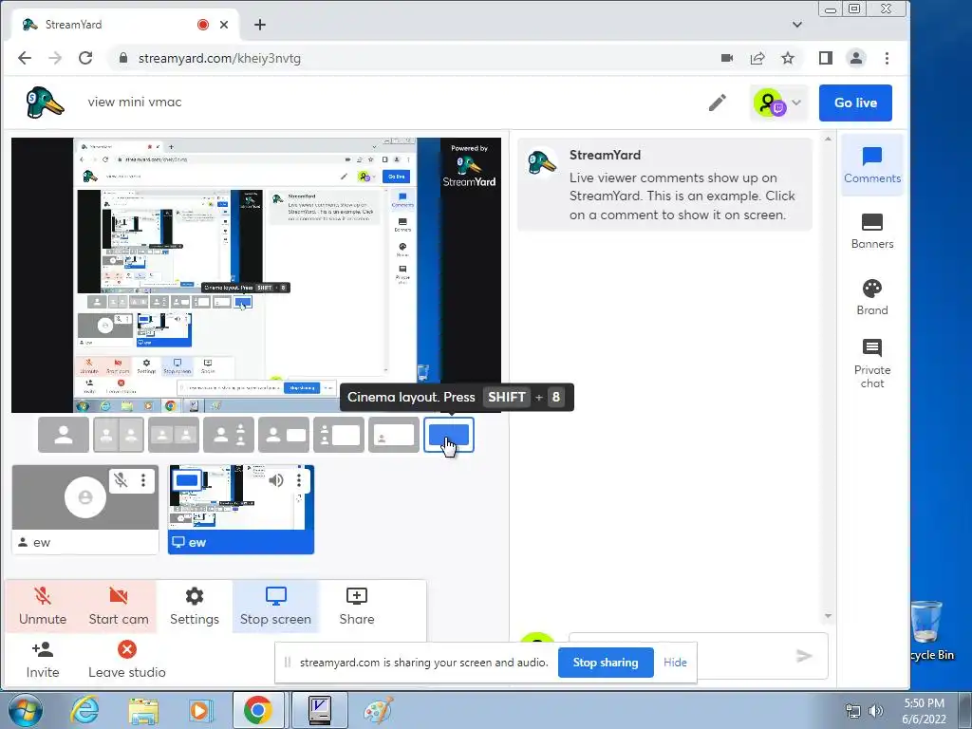The width and height of the screenshot is (972, 729).
Task: Click the example StreamYard comment
Action: tap(664, 184)
